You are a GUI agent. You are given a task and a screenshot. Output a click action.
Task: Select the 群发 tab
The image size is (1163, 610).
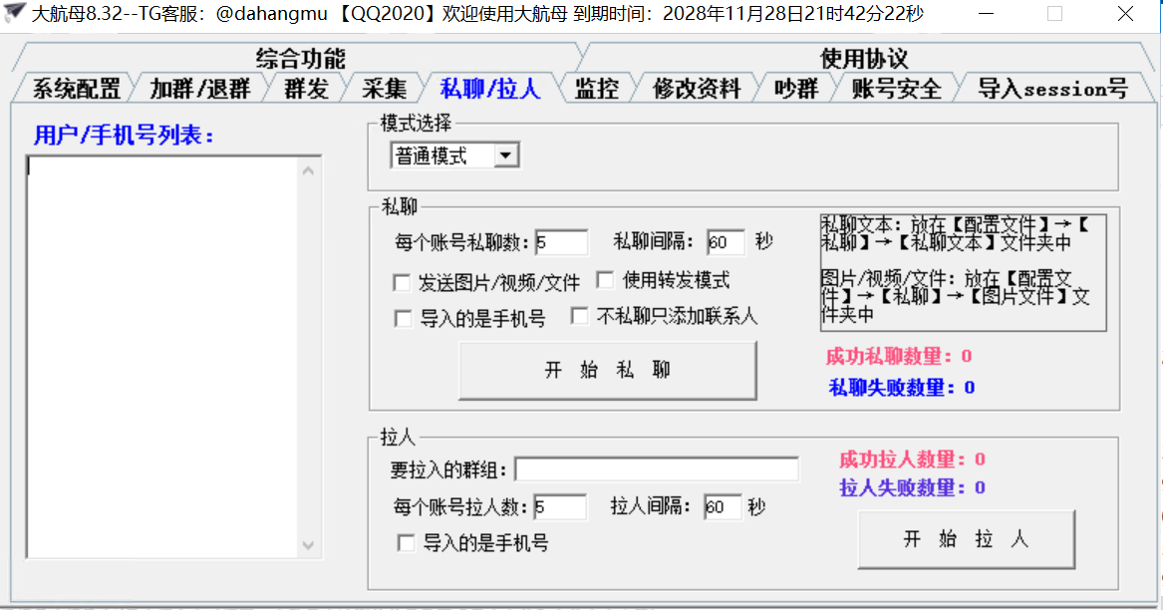(x=306, y=89)
